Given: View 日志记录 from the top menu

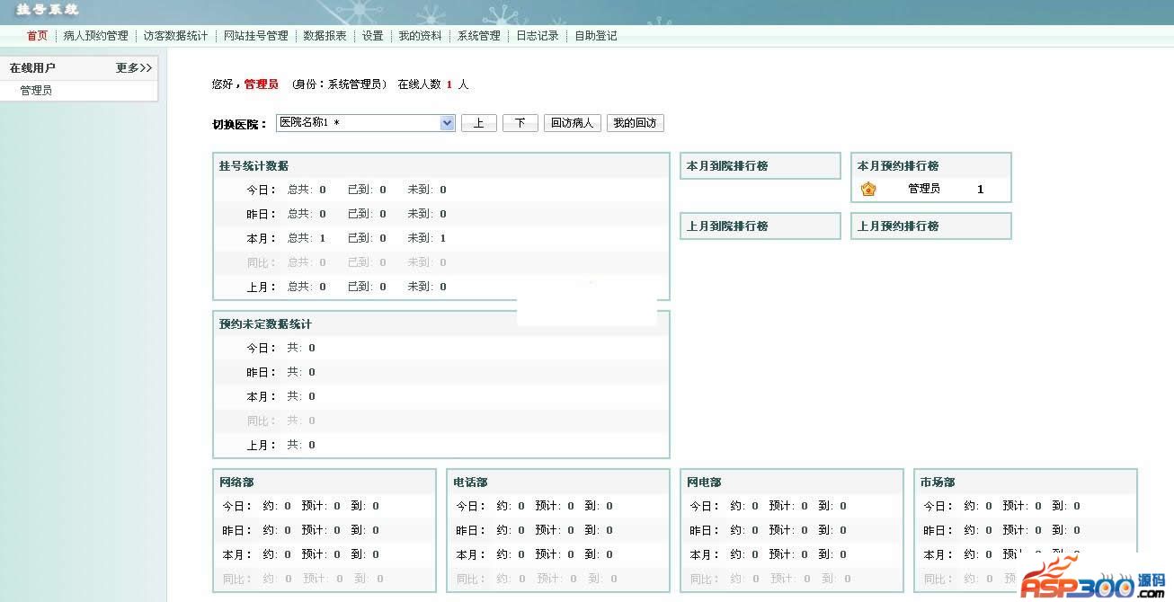Looking at the screenshot, I should click(537, 36).
